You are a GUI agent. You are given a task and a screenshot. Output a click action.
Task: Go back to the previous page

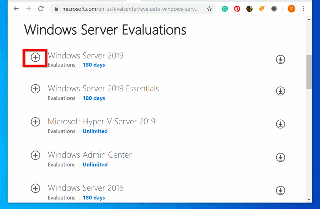(16, 9)
